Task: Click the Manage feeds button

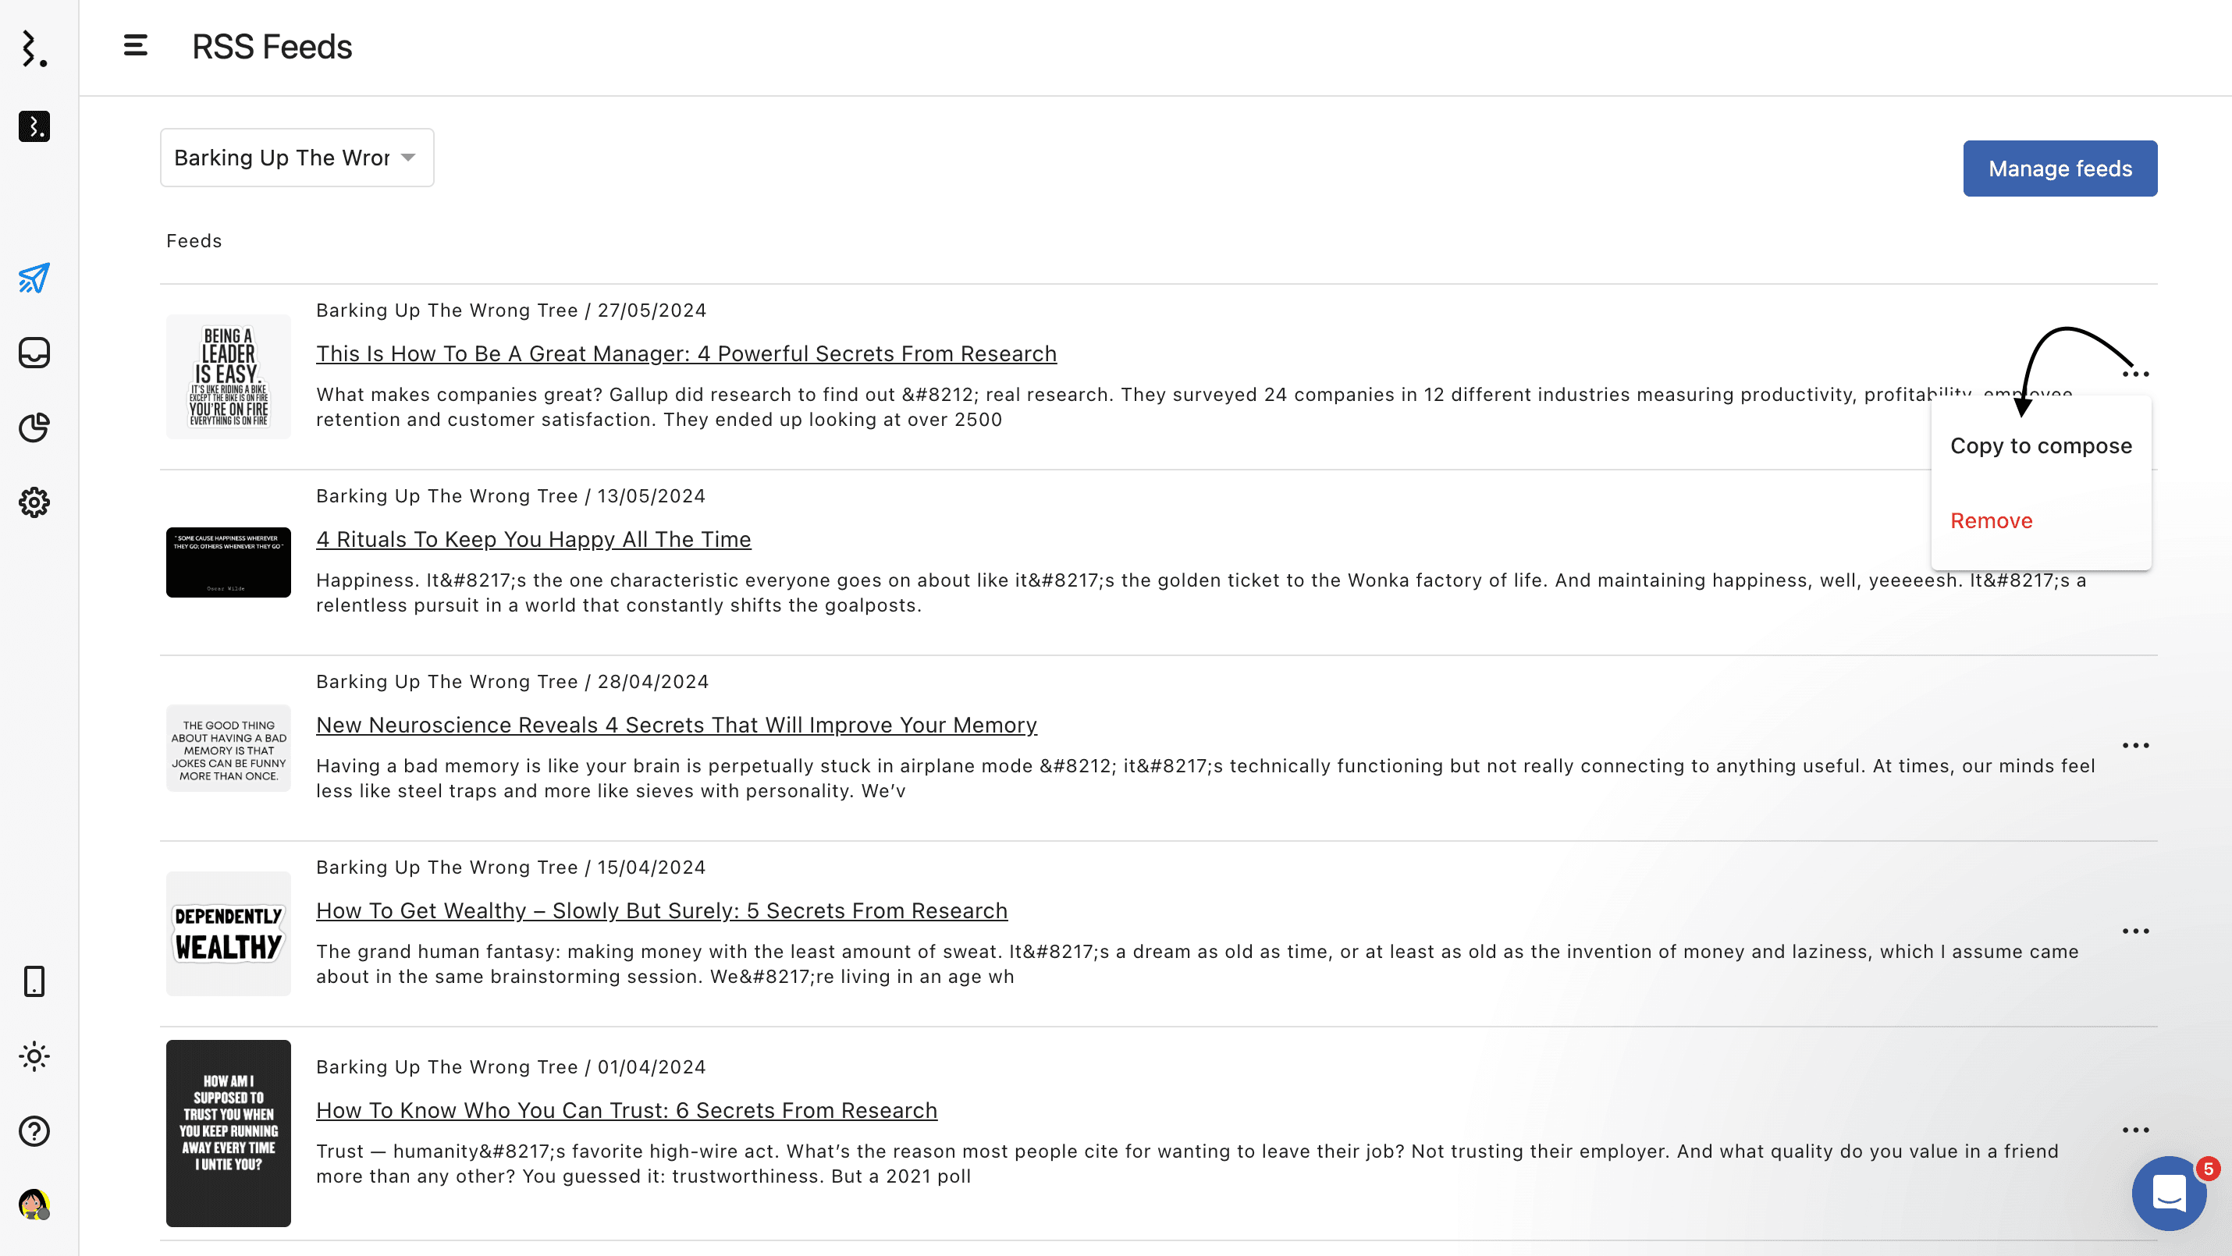Action: 2060,169
